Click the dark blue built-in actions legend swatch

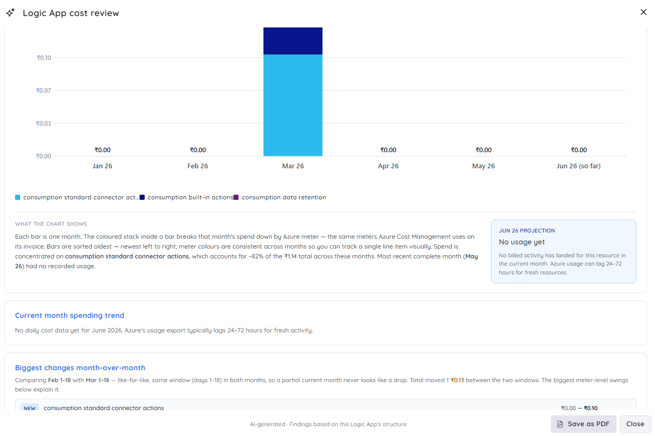[142, 197]
